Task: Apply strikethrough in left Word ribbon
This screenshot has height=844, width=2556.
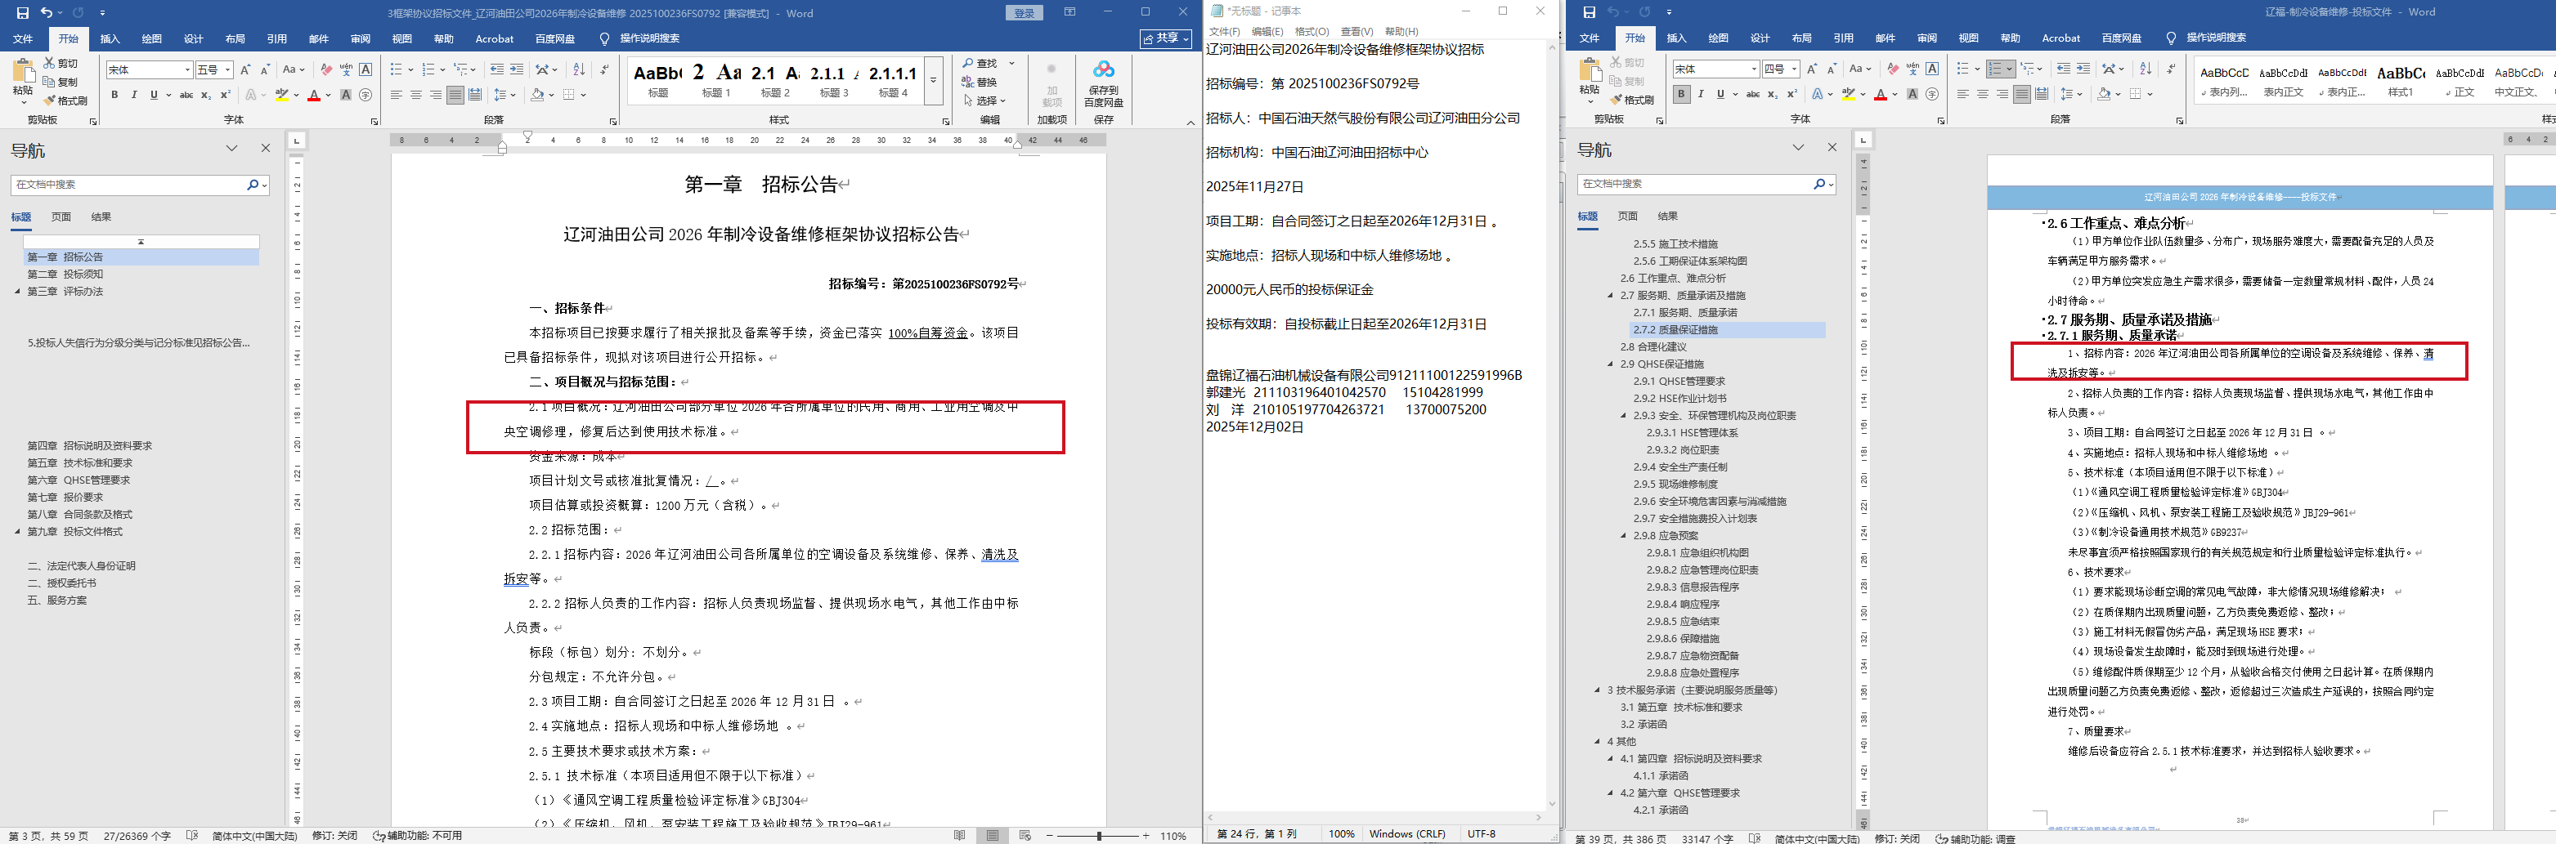Action: (x=186, y=96)
